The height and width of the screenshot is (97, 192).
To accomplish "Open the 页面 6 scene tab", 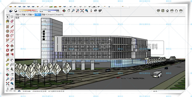I will click(x=44, y=15).
